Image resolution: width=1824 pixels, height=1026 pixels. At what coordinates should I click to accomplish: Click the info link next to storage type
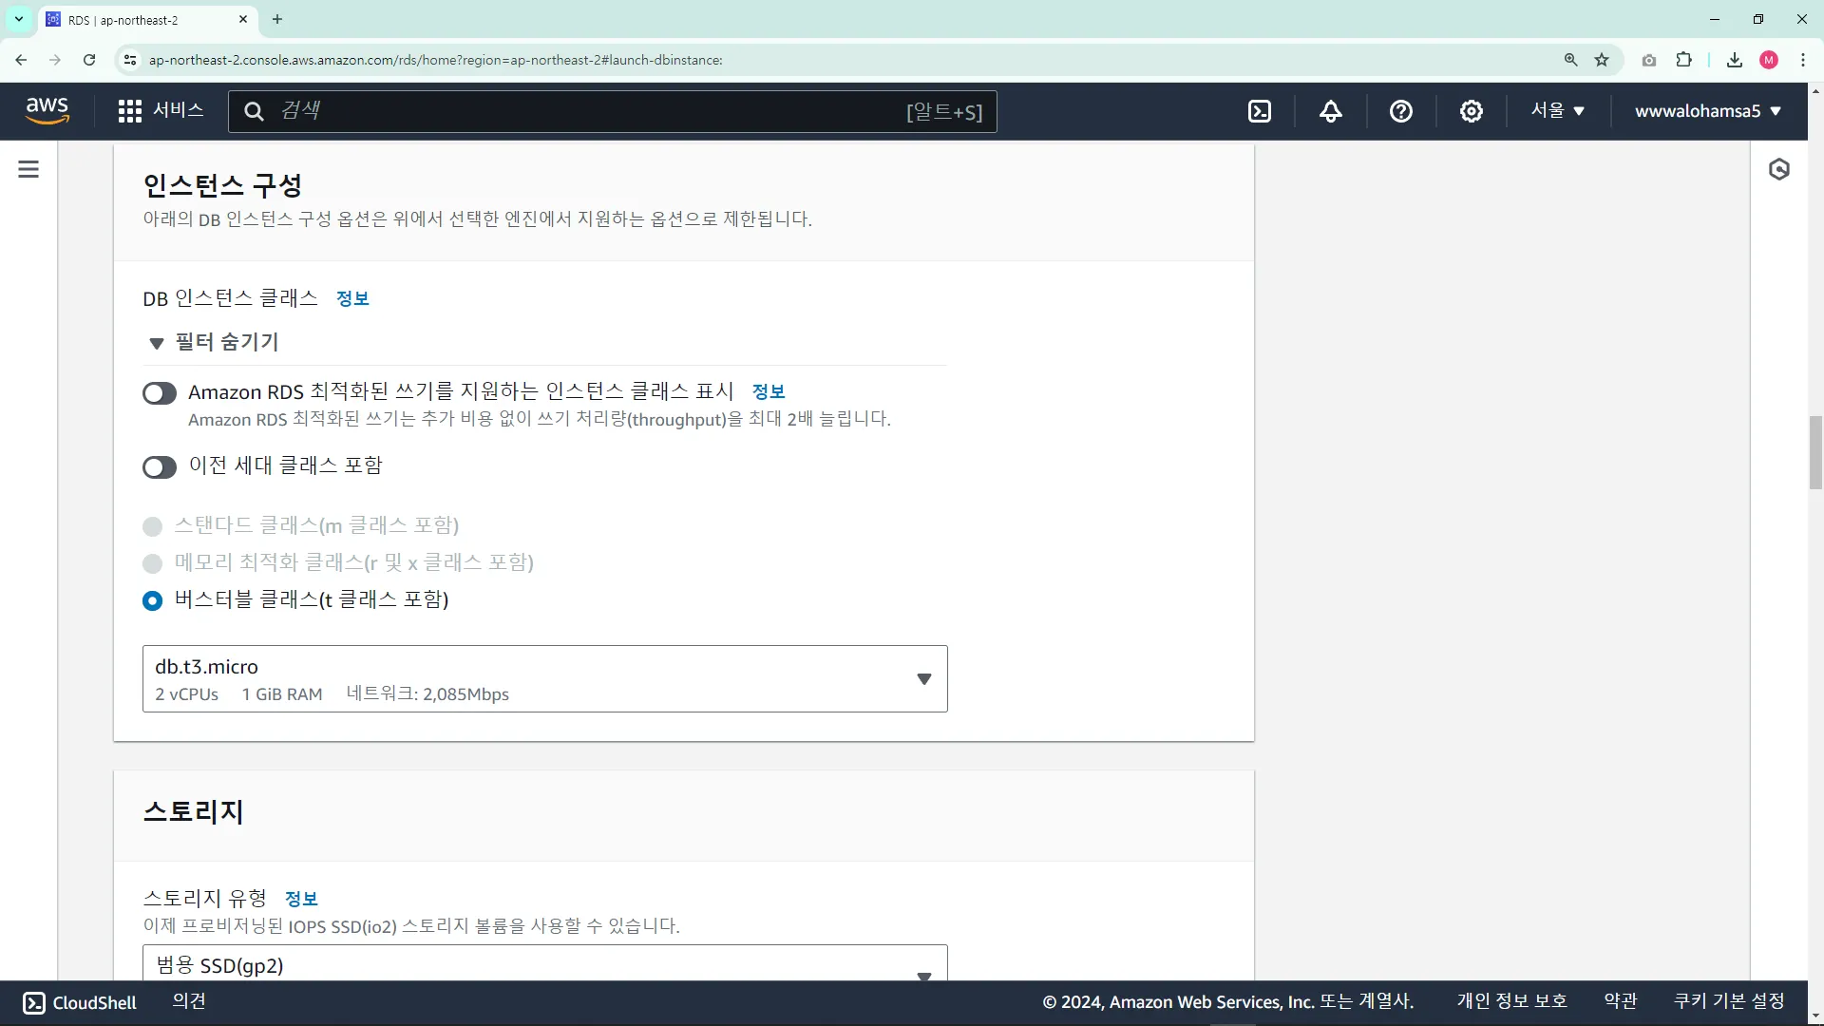301,899
